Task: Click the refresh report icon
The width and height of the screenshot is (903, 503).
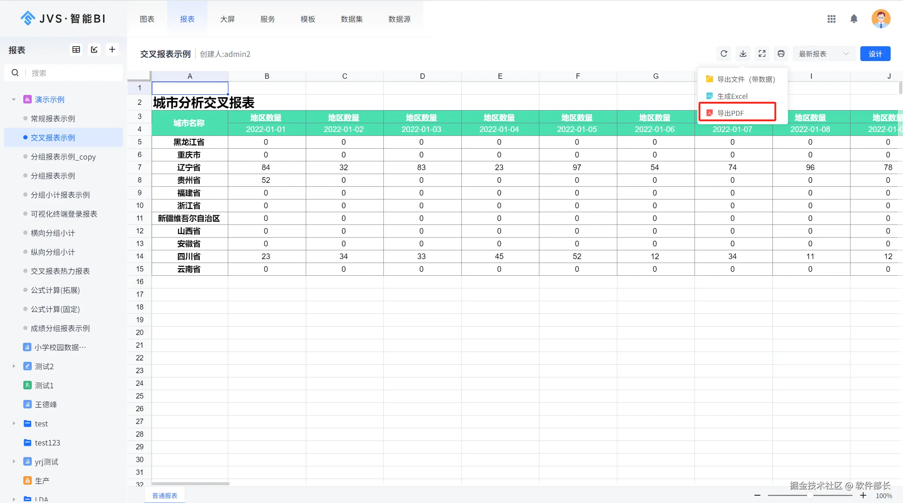Action: 724,54
